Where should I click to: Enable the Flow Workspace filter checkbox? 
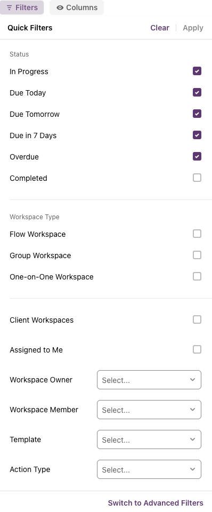pyautogui.click(x=197, y=234)
